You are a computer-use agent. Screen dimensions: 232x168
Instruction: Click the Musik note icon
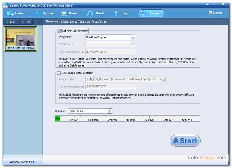[90, 13]
